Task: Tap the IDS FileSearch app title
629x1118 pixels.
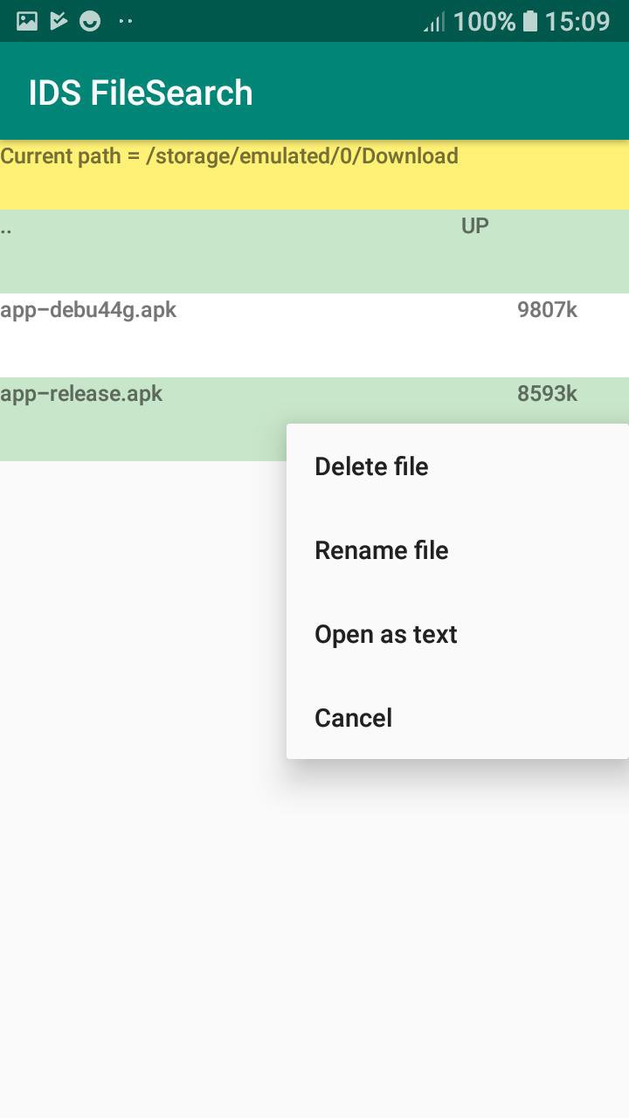Action: pyautogui.click(x=141, y=93)
